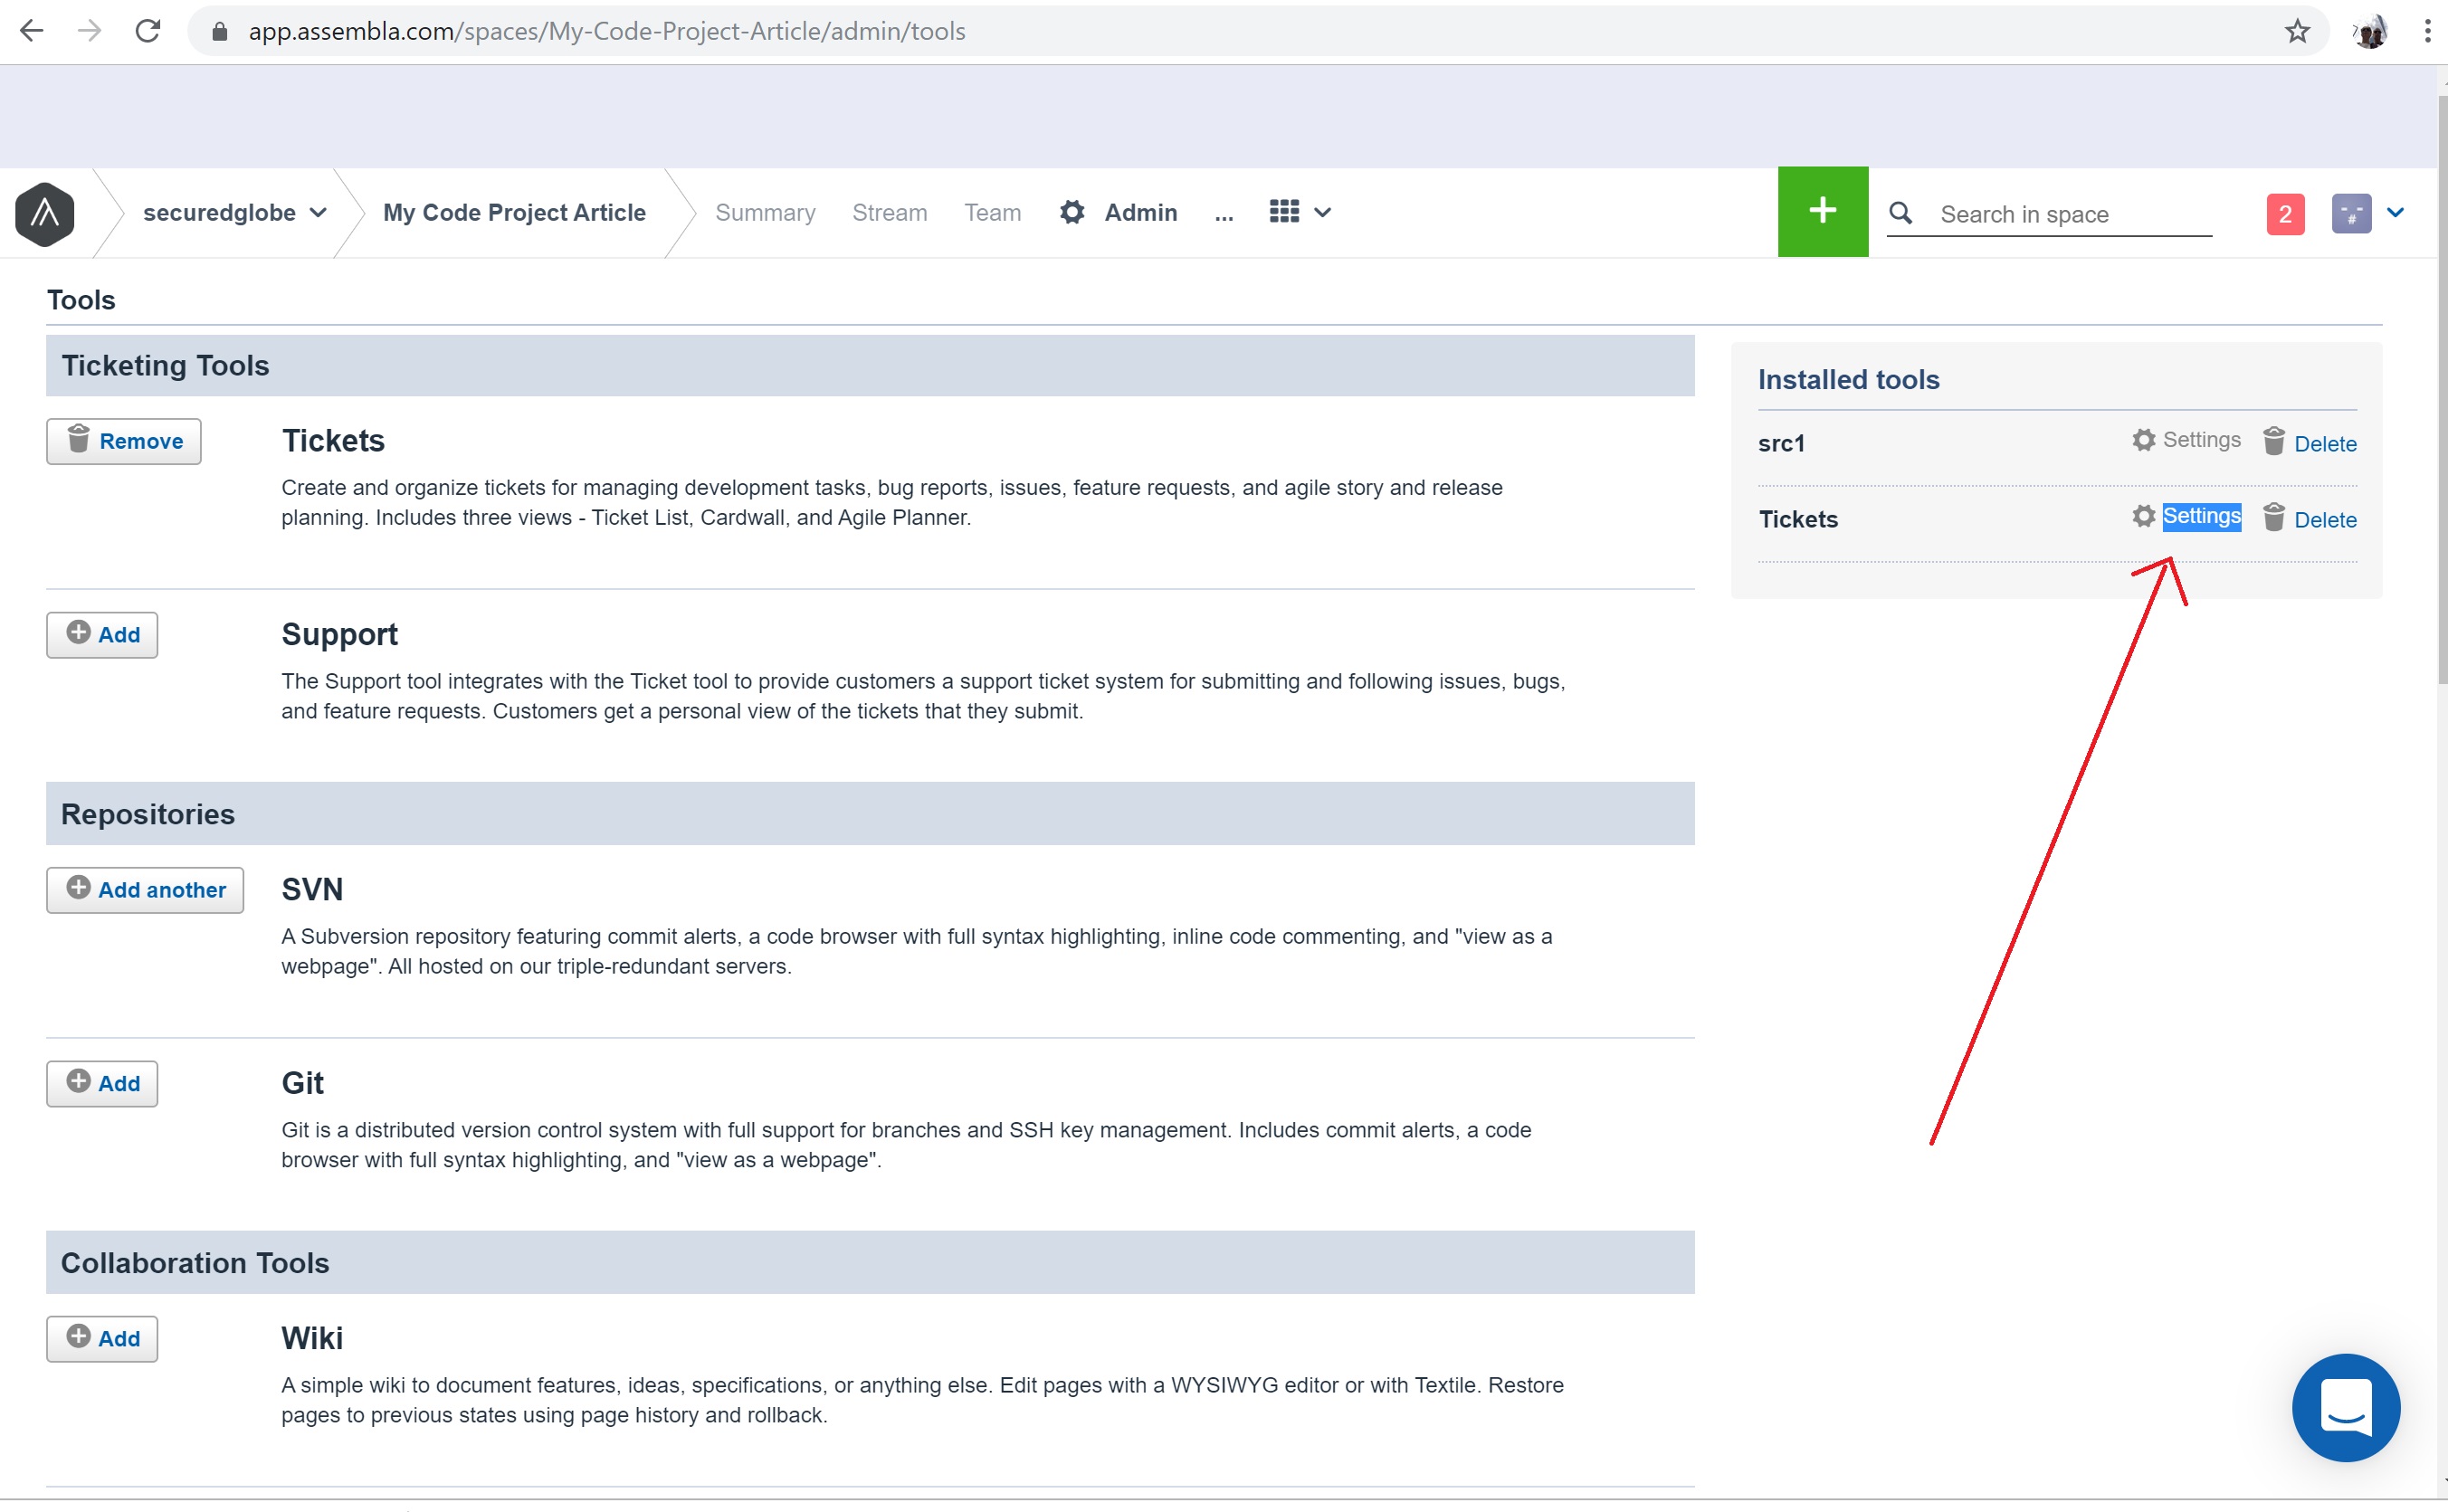Image resolution: width=2448 pixels, height=1512 pixels.
Task: Open the apps grid icon
Action: click(x=1284, y=211)
